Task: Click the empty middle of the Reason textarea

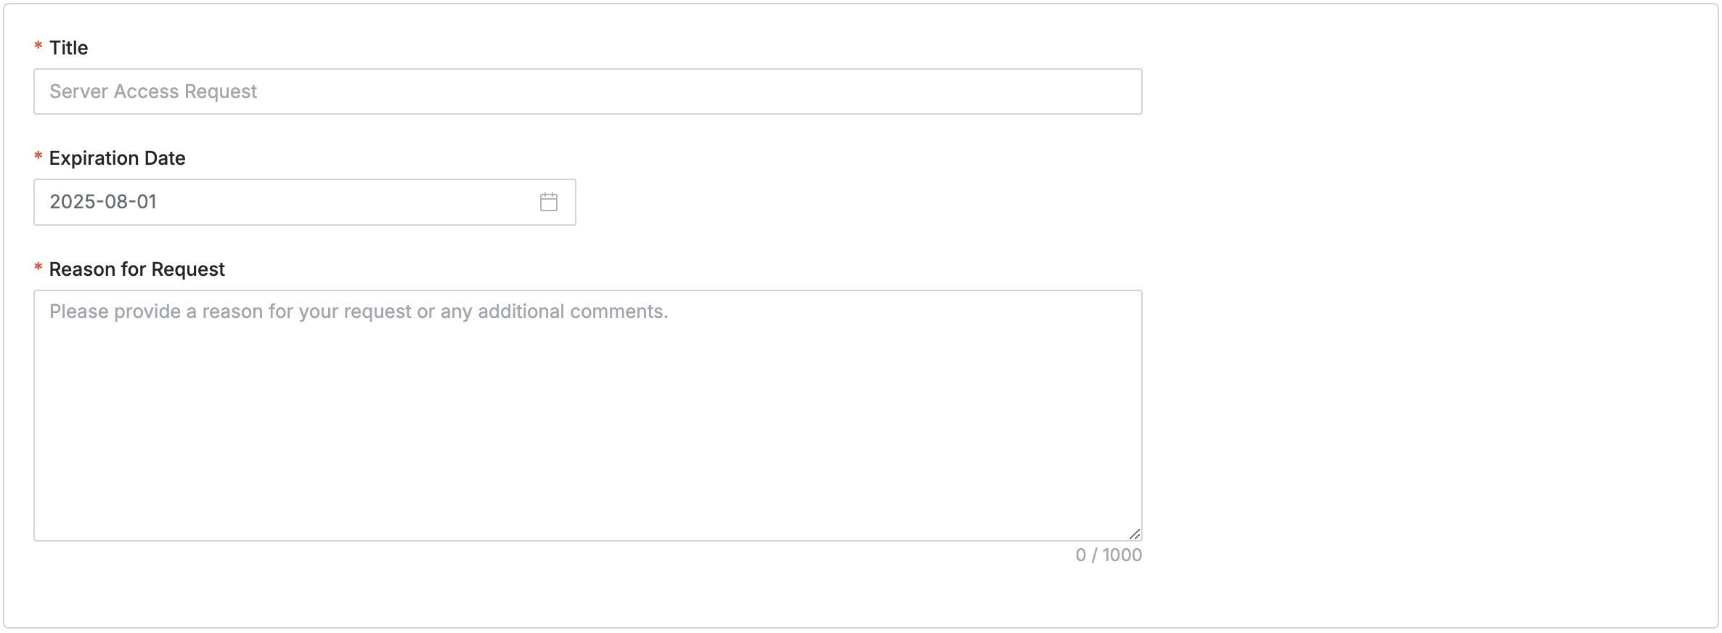Action: coord(587,428)
